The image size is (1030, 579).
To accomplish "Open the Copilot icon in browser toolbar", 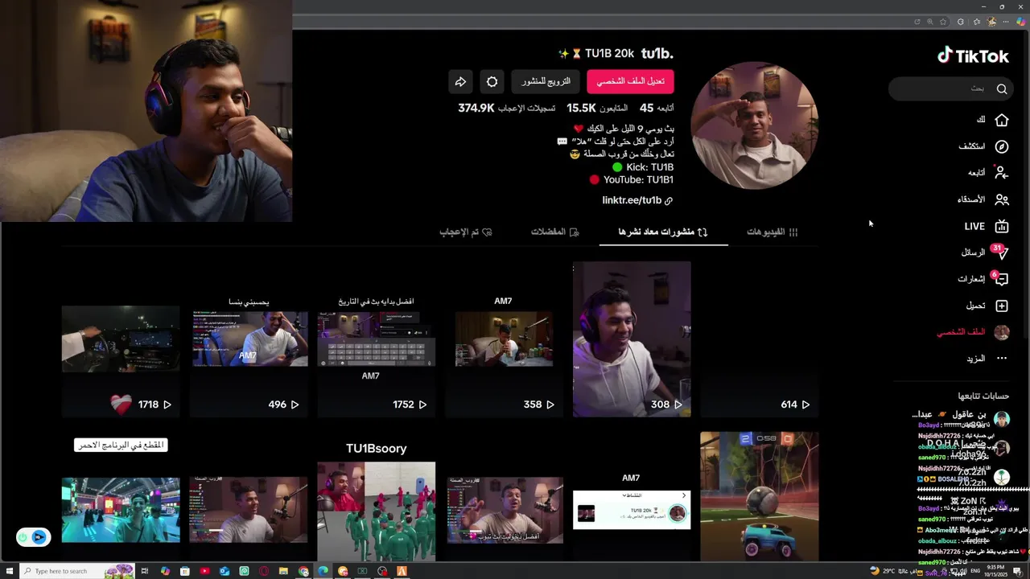I will point(1020,22).
